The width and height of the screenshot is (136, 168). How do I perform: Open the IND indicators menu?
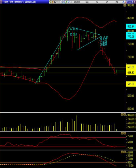[x=117, y=2]
